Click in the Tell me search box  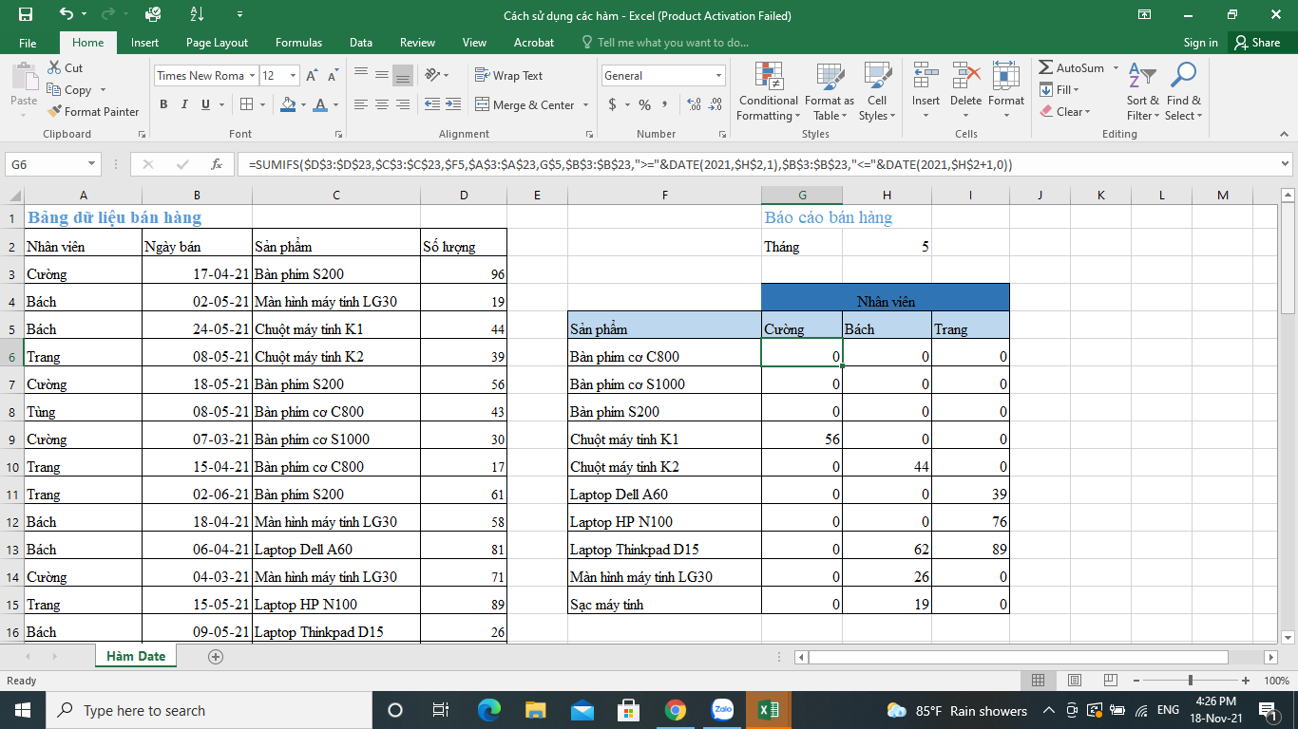pyautogui.click(x=673, y=43)
